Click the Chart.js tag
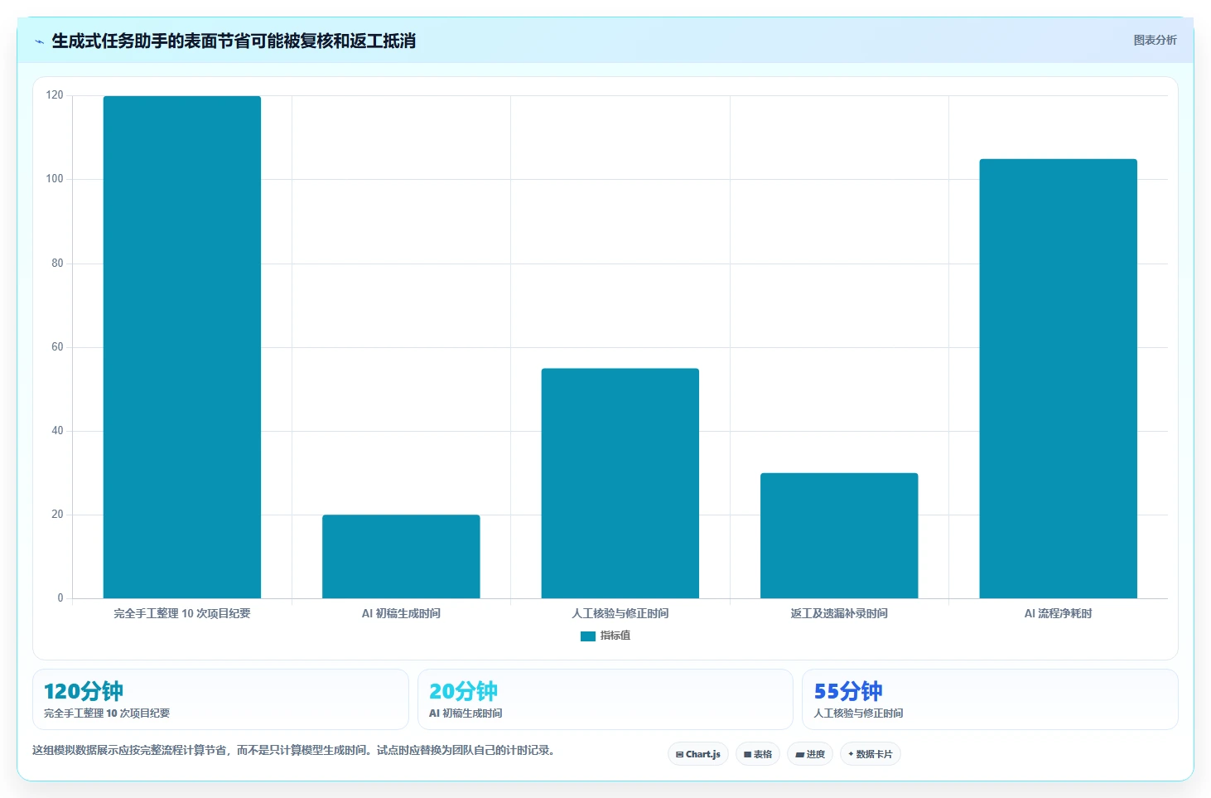This screenshot has width=1211, height=798. 698,754
